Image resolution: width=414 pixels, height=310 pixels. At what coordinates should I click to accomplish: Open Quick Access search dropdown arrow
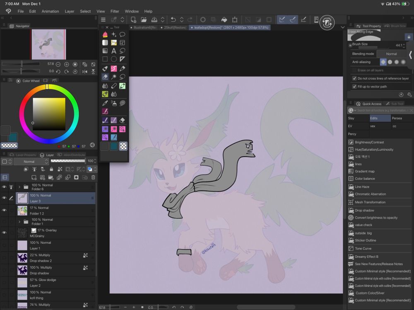(x=355, y=110)
